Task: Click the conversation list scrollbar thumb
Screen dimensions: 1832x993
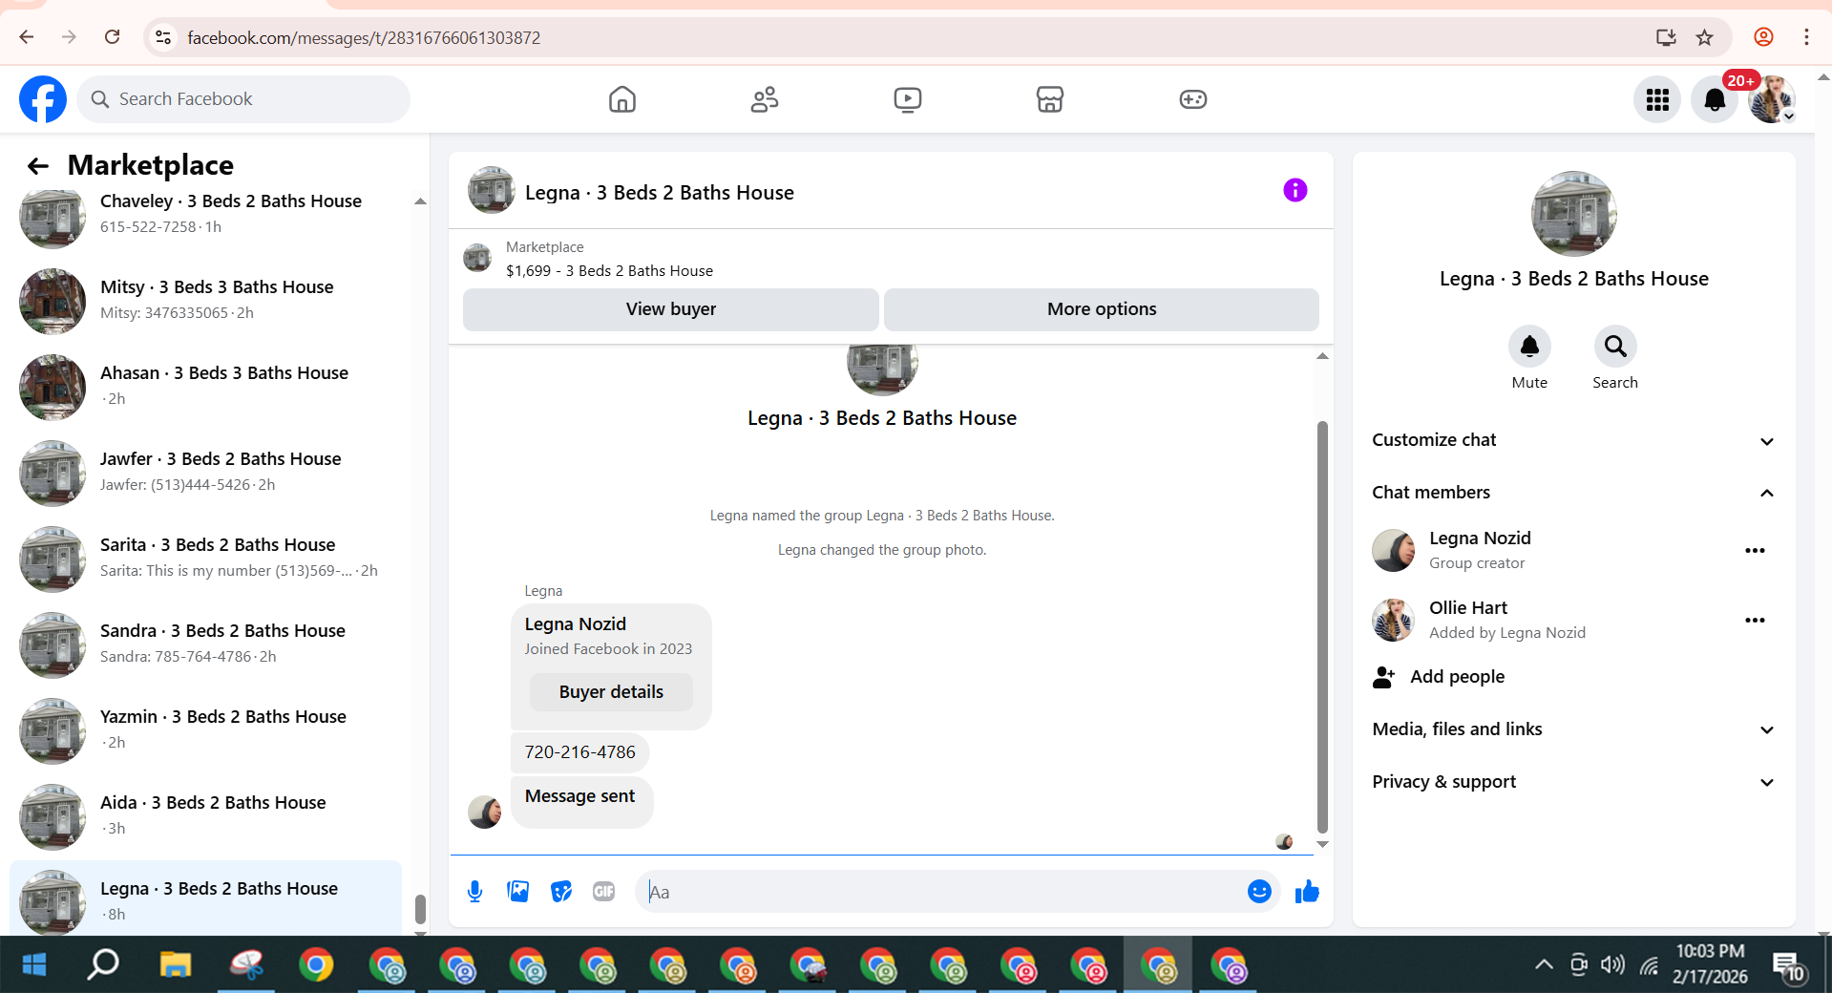Action: click(420, 909)
